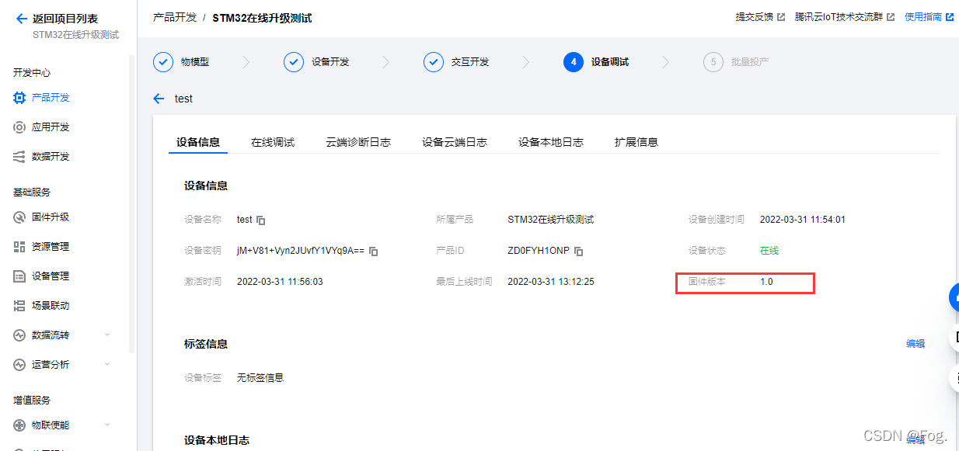Open 运营分析 in the sidebar
The height and width of the screenshot is (451, 959).
pyautogui.click(x=42, y=365)
